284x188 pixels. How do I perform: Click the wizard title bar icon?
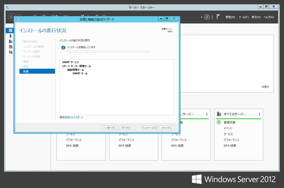click(x=17, y=19)
